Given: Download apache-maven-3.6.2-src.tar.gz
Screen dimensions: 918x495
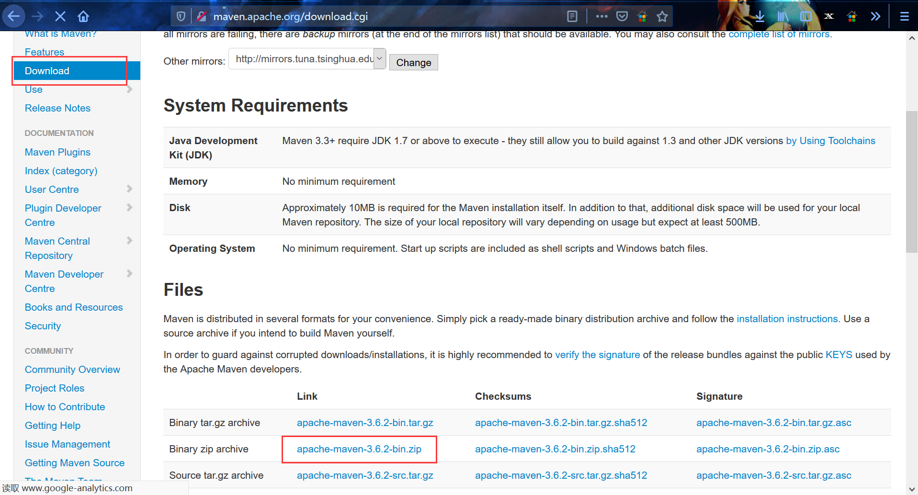Looking at the screenshot, I should [x=365, y=475].
